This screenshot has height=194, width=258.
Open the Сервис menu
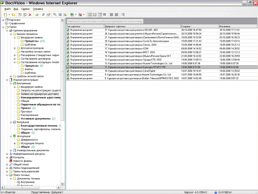point(25,8)
